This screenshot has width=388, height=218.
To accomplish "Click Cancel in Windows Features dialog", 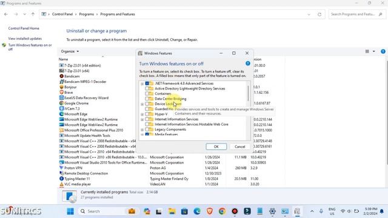I will coord(240,147).
